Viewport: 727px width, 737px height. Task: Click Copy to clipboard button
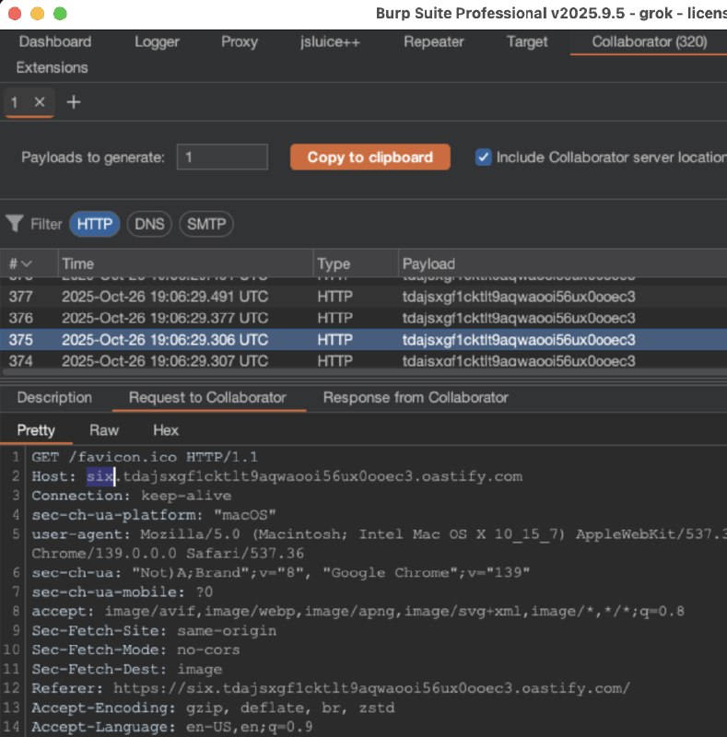pyautogui.click(x=369, y=157)
